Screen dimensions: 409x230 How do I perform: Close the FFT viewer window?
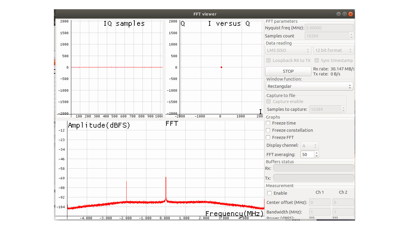351,14
